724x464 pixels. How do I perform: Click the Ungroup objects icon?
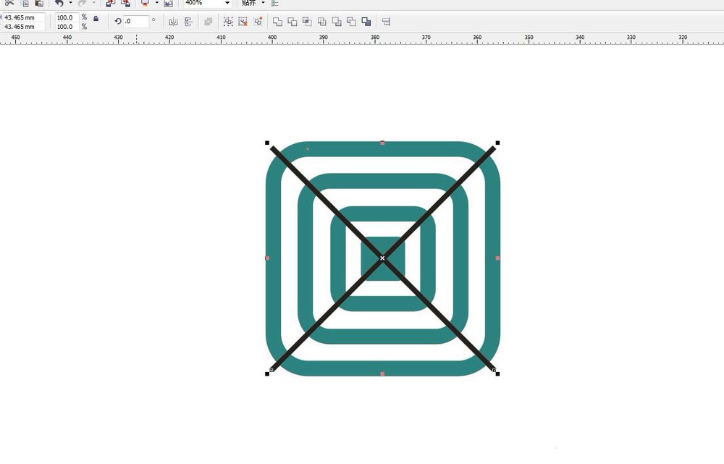[x=243, y=22]
